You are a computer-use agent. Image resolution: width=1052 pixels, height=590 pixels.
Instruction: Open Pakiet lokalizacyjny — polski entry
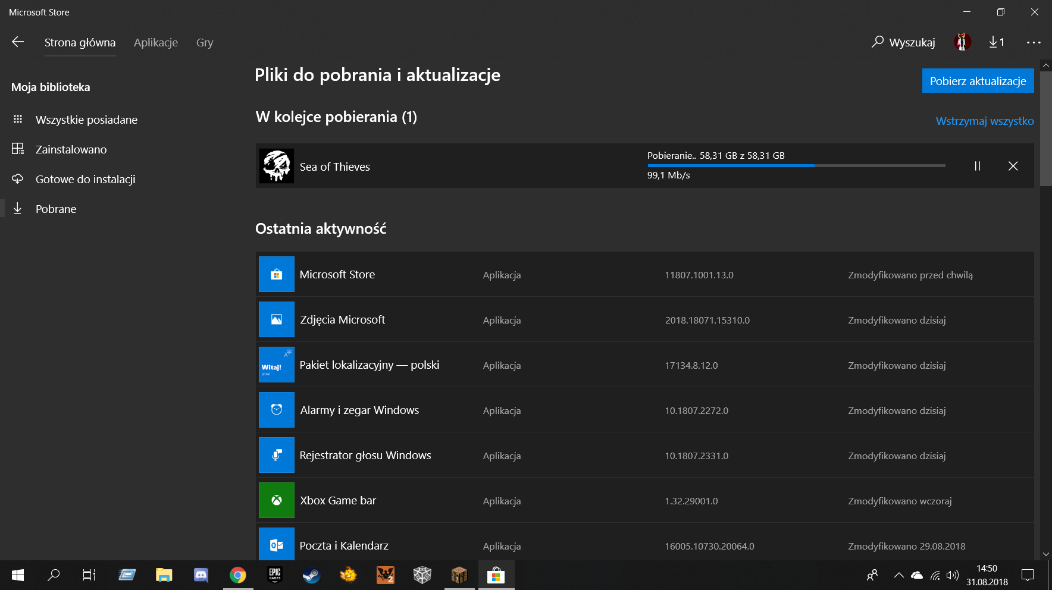(645, 365)
